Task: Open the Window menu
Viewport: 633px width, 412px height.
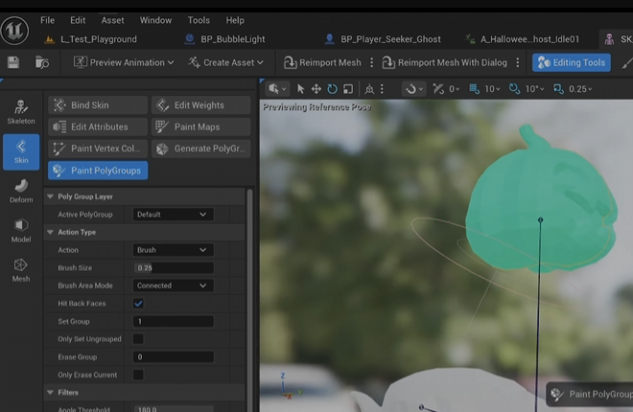Action: (x=155, y=20)
